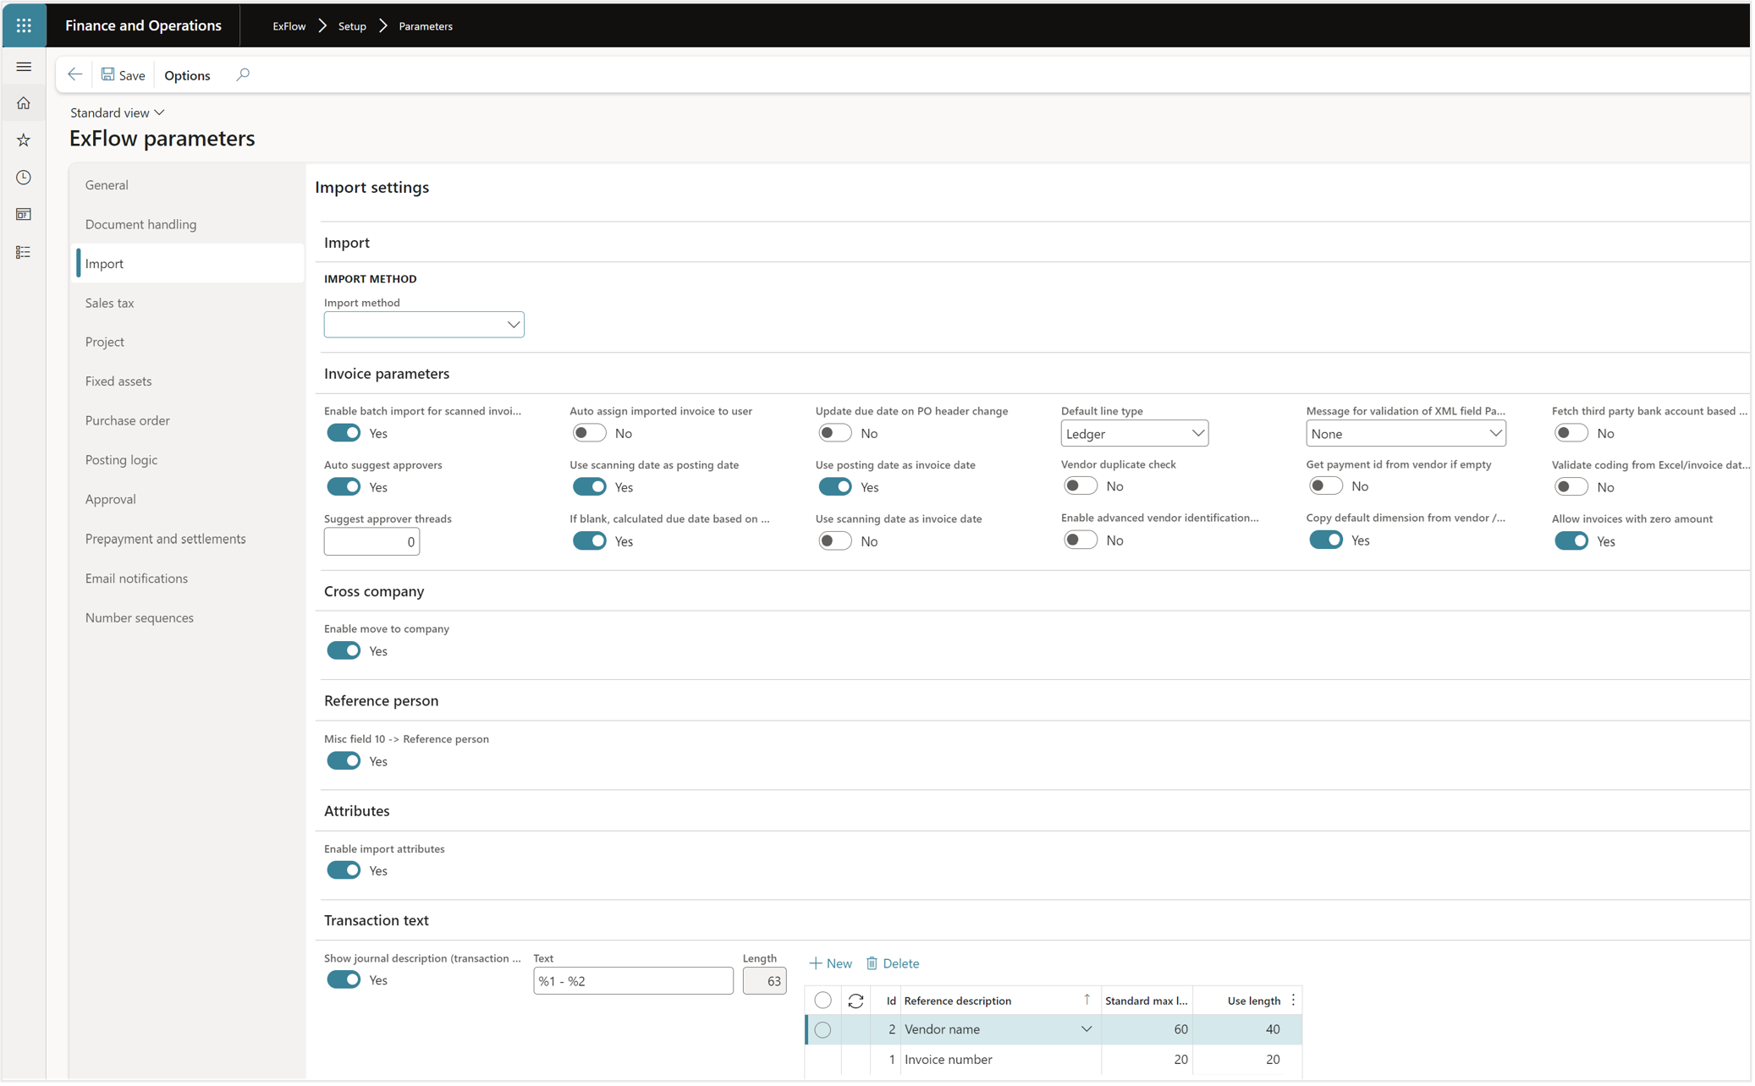Toggle Use scanning date as posting date
The height and width of the screenshot is (1086, 1755).
click(589, 487)
